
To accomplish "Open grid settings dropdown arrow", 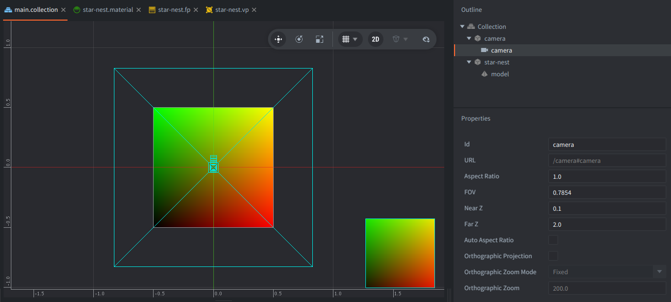I will [355, 39].
